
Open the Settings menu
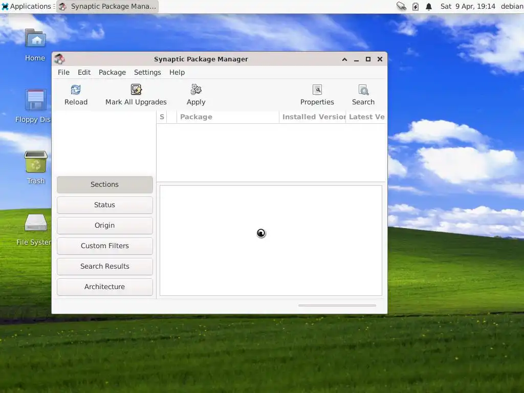[x=147, y=73]
